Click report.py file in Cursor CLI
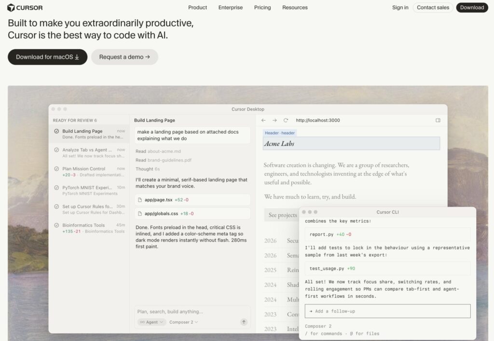 click(387, 234)
